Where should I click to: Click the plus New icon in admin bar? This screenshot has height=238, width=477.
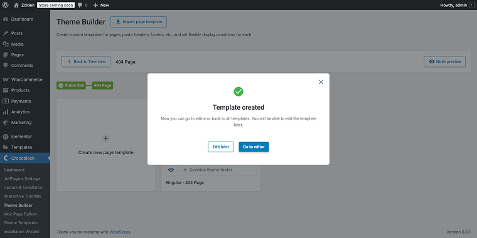(95, 5)
